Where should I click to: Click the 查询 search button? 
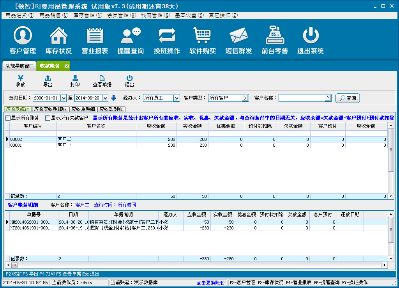pyautogui.click(x=348, y=98)
